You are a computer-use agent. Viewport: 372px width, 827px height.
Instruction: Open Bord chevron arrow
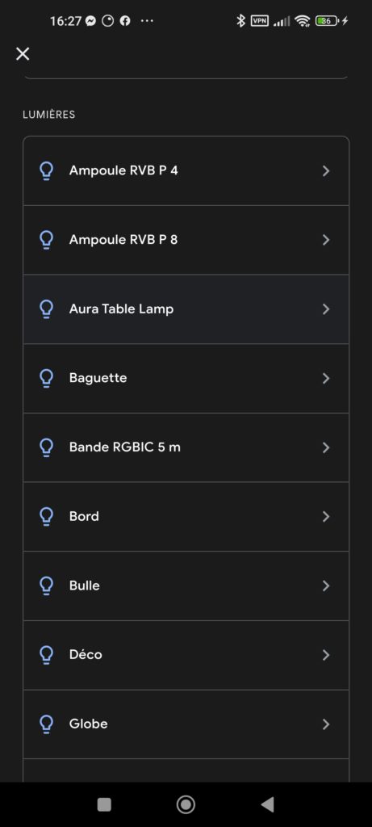point(326,516)
